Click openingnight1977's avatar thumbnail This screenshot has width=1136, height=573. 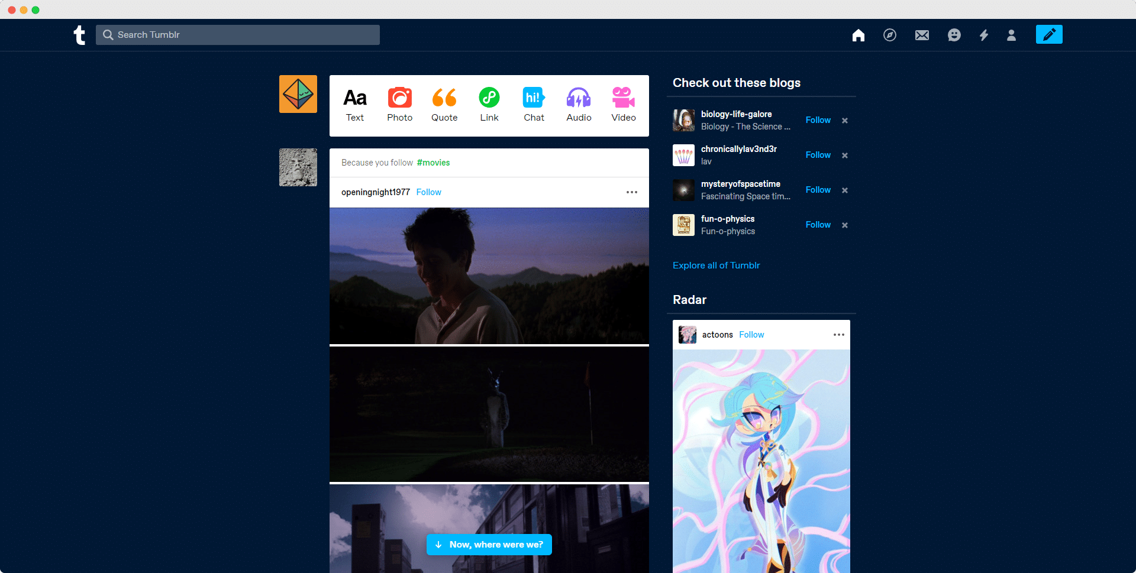(x=298, y=167)
